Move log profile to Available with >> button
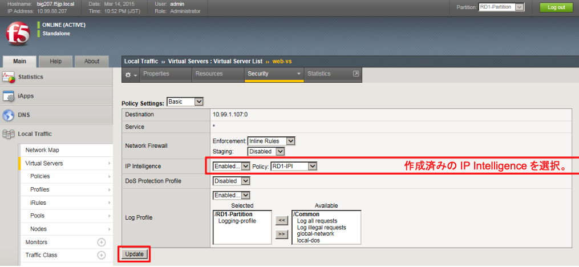 pos(282,234)
